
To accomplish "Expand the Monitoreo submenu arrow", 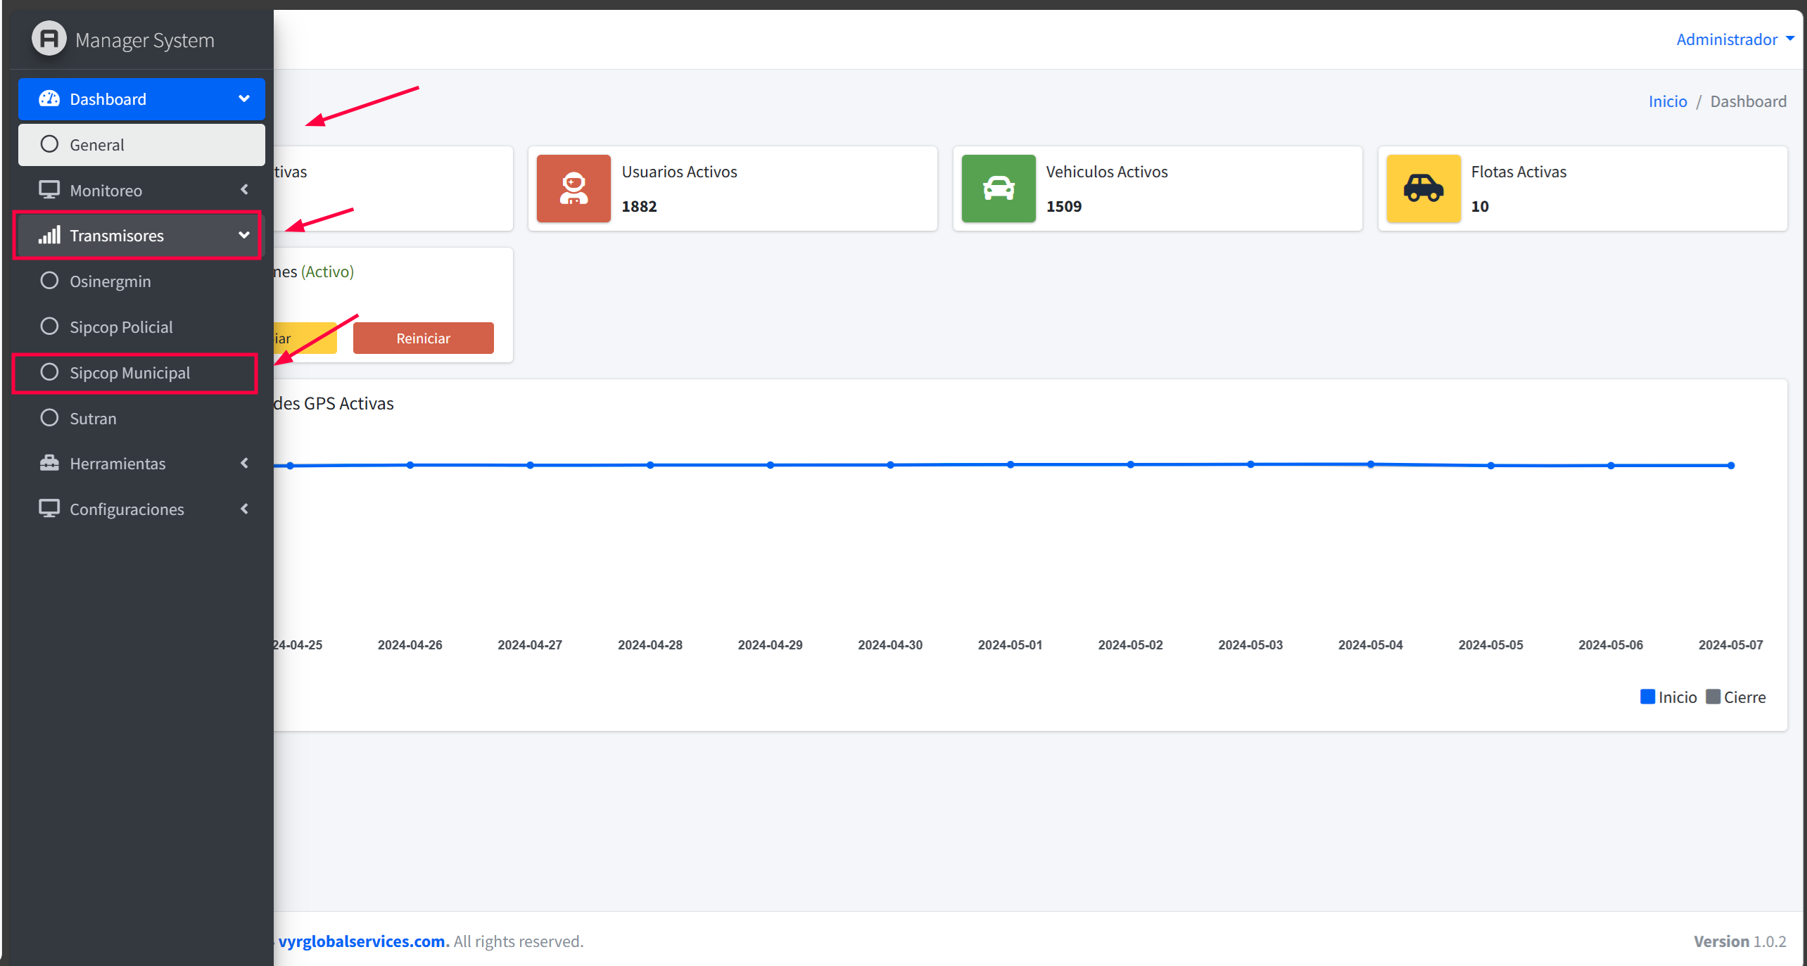I will [244, 189].
